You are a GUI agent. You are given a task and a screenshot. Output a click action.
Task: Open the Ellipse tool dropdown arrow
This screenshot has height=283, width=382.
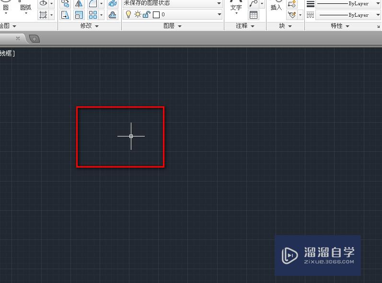coord(51,3)
